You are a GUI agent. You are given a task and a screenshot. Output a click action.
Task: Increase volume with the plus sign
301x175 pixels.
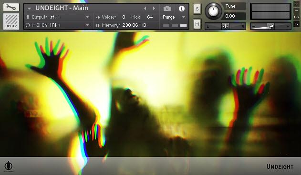pos(288,27)
